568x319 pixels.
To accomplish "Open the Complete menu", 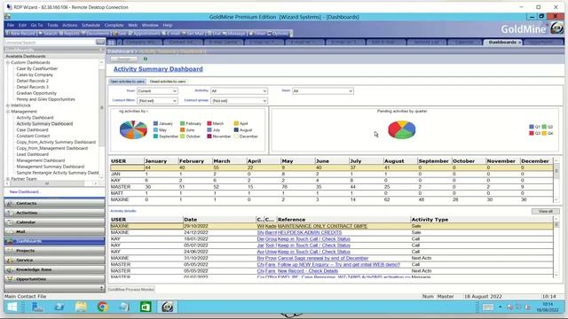I will (114, 25).
